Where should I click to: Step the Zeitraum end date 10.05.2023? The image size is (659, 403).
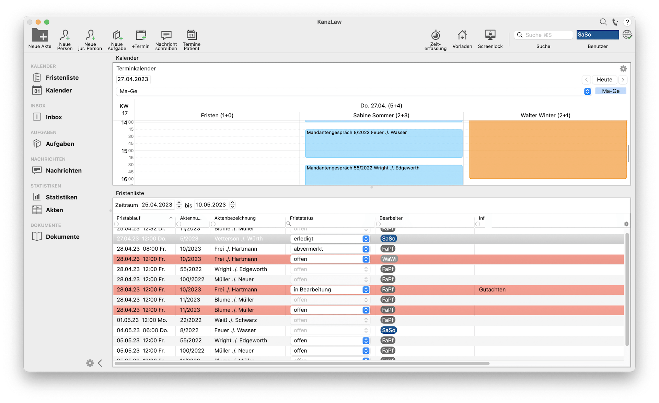[232, 205]
